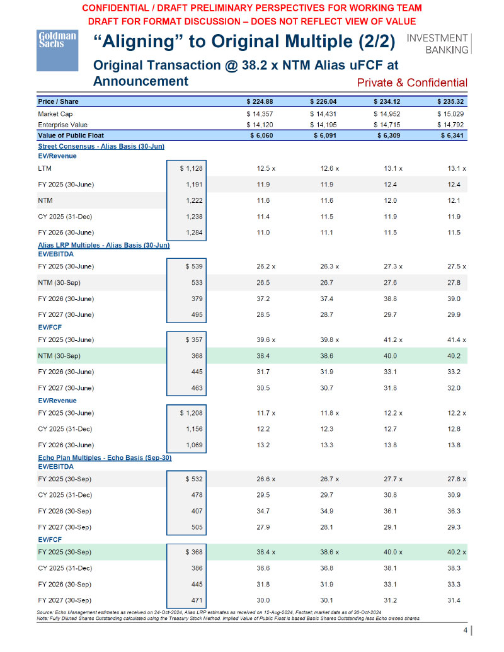Click the '$ 6,060' public float value

click(x=261, y=135)
